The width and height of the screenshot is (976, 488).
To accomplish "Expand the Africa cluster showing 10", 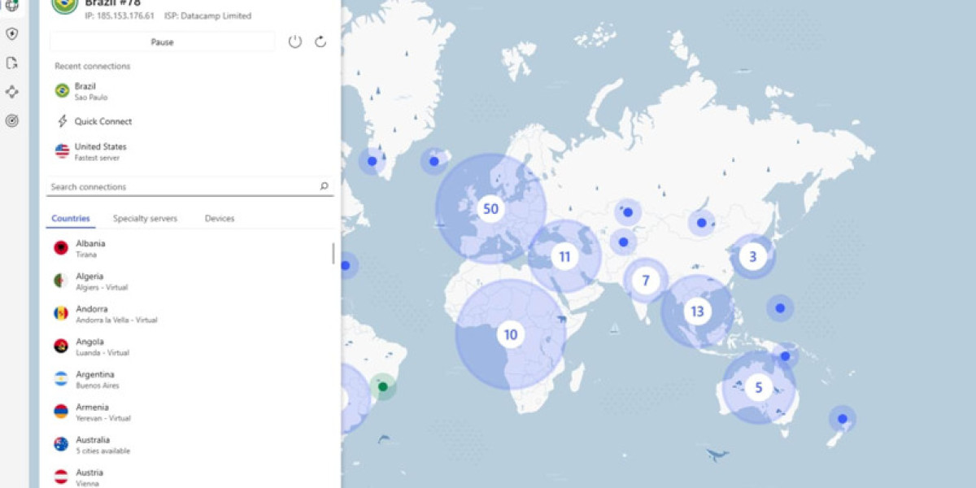I will (x=510, y=334).
